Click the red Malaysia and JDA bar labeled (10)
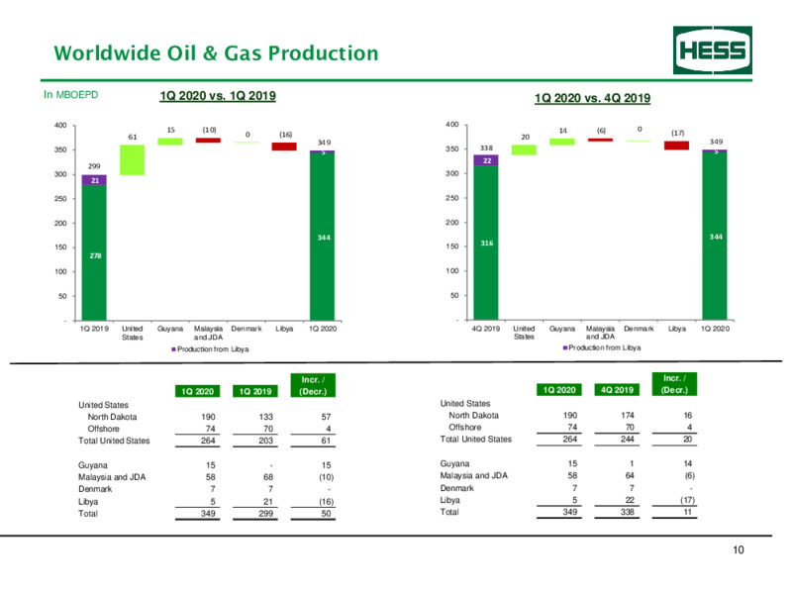Image resolution: width=792 pixels, height=594 pixels. coord(208,141)
